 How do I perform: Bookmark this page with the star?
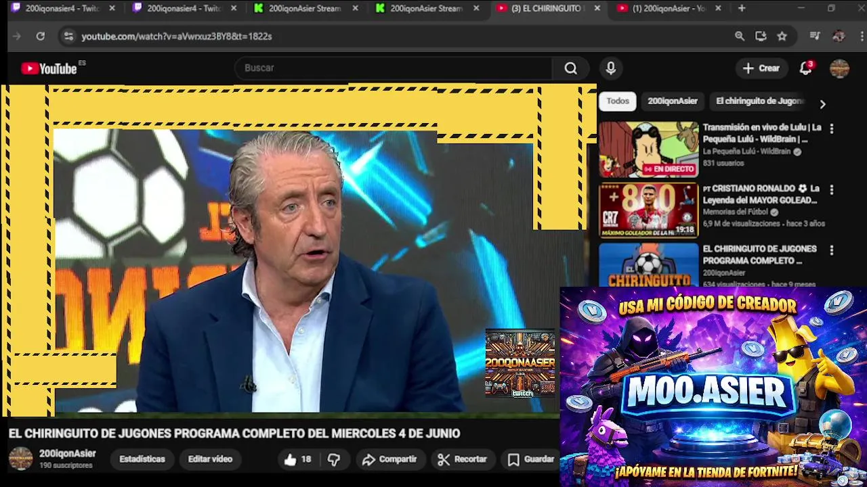click(x=782, y=37)
